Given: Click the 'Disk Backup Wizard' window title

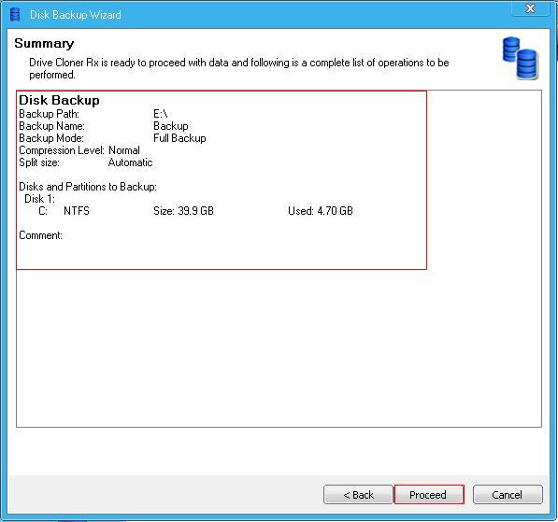Looking at the screenshot, I should pos(76,15).
